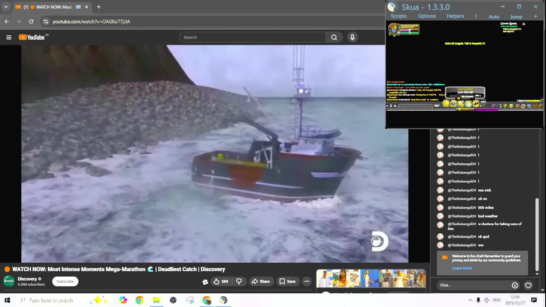Click Auto in the Skua menu bar
Screen dimensions: 546x307
tap(494, 17)
